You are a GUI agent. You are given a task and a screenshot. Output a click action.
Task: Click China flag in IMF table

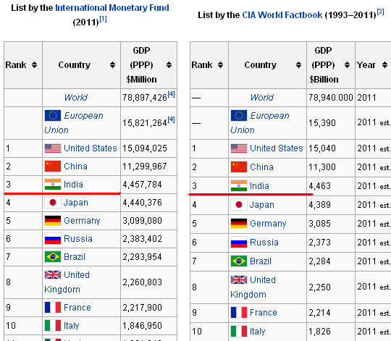(x=53, y=167)
